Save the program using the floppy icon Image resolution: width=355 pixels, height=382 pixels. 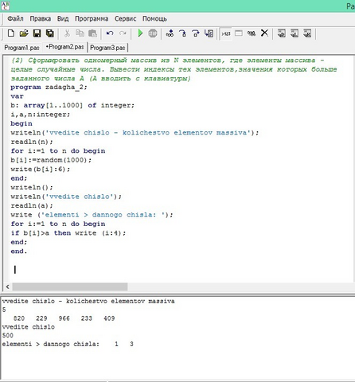[x=37, y=33]
